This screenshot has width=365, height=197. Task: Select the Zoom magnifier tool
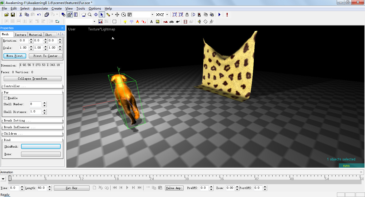90,14
